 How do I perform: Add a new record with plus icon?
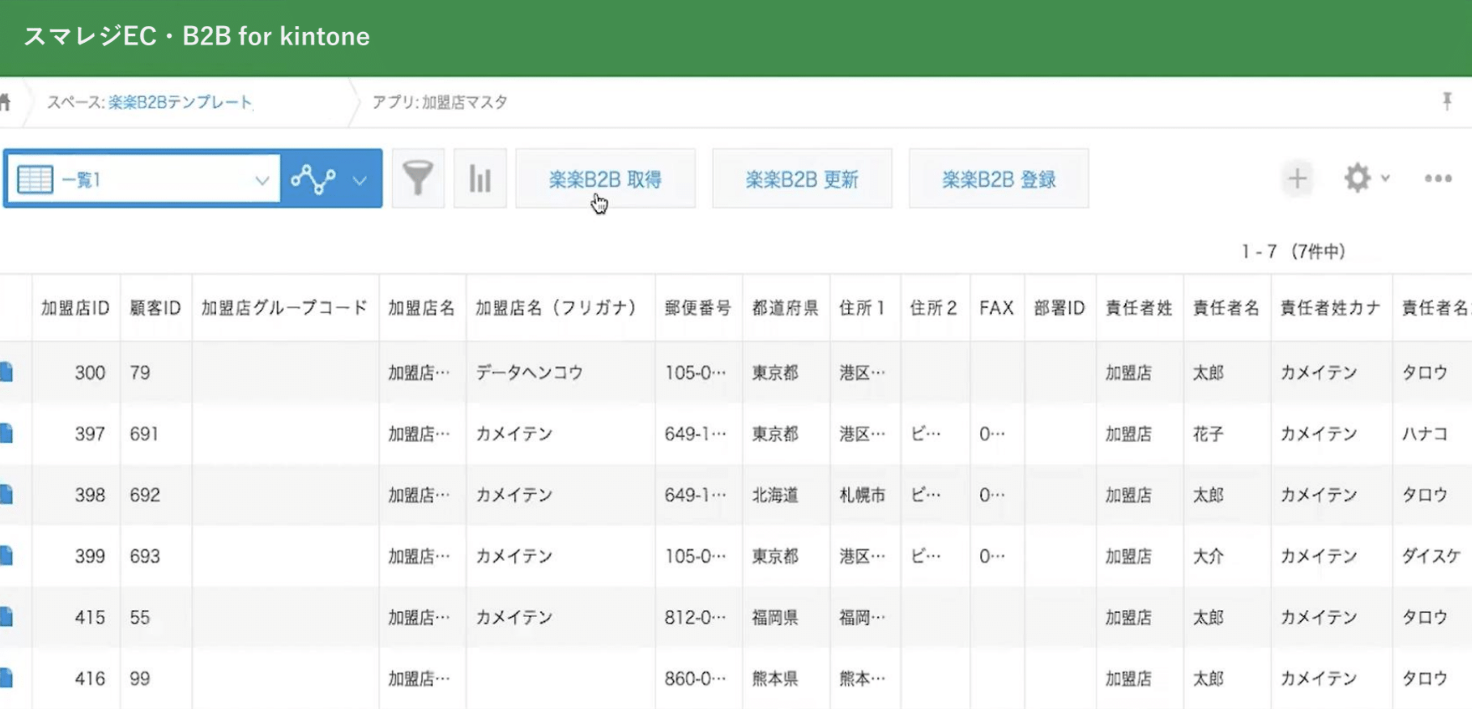coord(1297,179)
